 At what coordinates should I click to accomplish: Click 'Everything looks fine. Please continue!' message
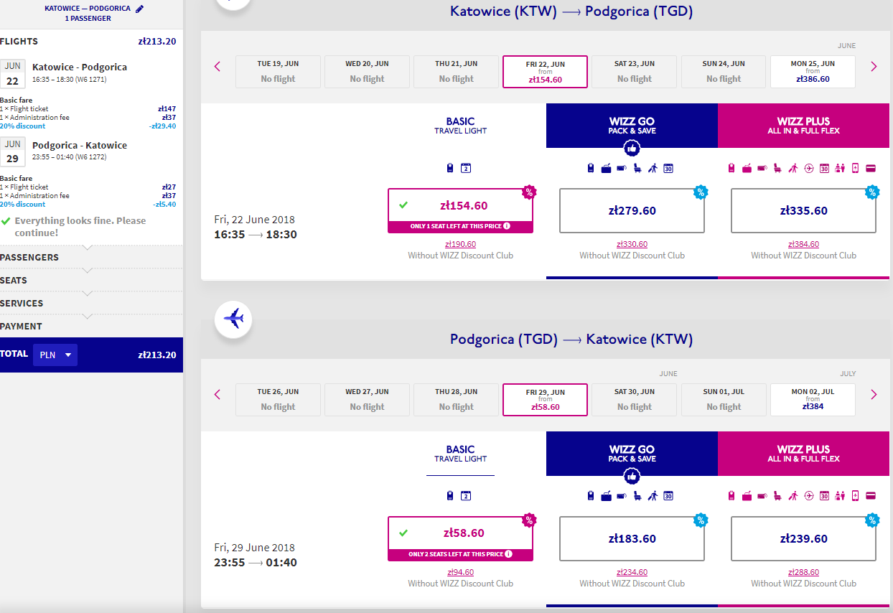click(x=80, y=227)
